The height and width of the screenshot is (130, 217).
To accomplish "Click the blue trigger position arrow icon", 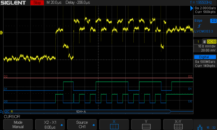I will click(191, 8).
